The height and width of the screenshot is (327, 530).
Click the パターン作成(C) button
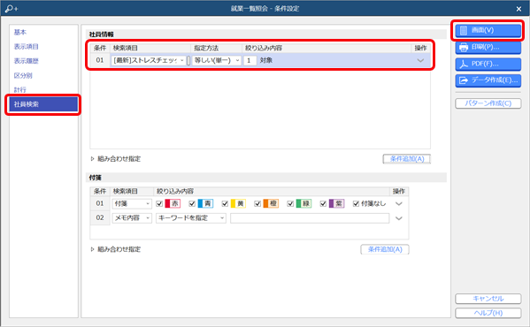(x=488, y=103)
